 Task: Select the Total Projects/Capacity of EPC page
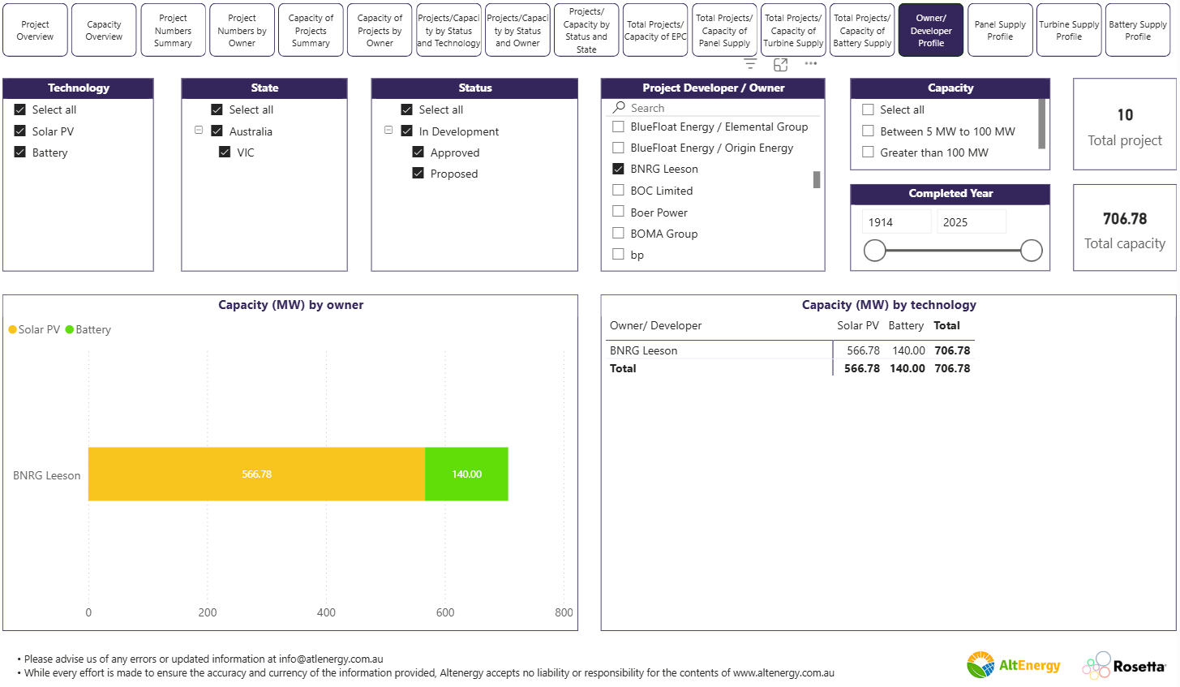[x=655, y=29]
